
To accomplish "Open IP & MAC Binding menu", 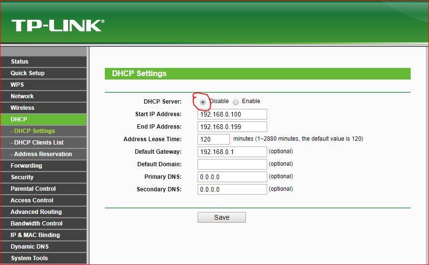I will tap(43, 235).
